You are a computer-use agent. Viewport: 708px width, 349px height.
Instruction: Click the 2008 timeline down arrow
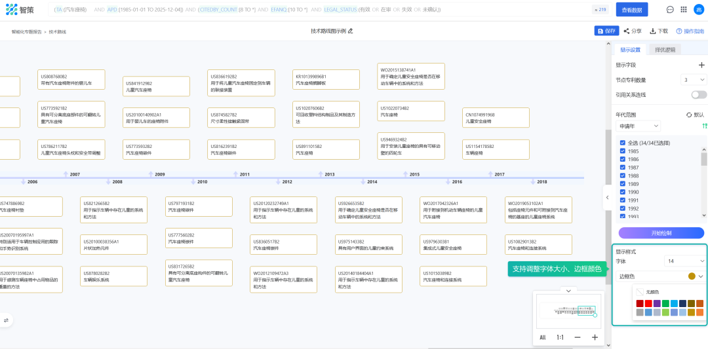108,182
